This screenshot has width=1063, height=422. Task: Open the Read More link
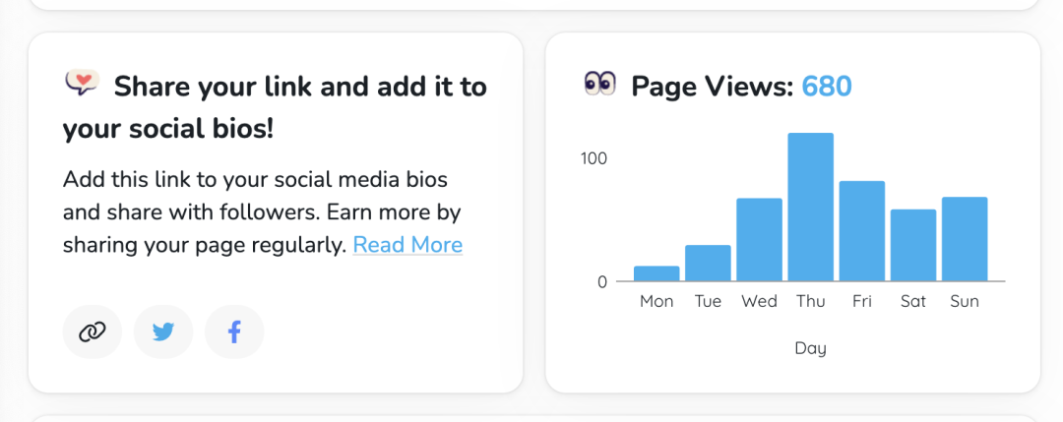[x=407, y=245]
